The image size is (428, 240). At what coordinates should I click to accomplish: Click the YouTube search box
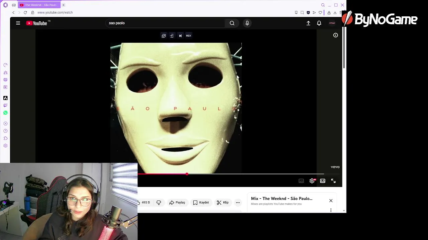pos(166,23)
